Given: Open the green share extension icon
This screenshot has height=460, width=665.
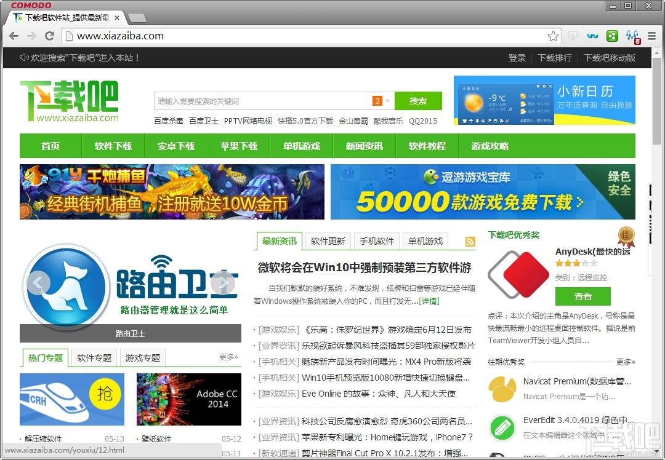Looking at the screenshot, I should coord(612,36).
